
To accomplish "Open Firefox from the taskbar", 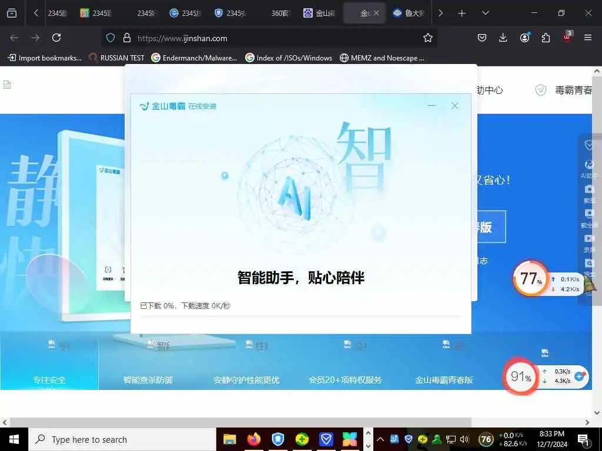I will (x=254, y=439).
